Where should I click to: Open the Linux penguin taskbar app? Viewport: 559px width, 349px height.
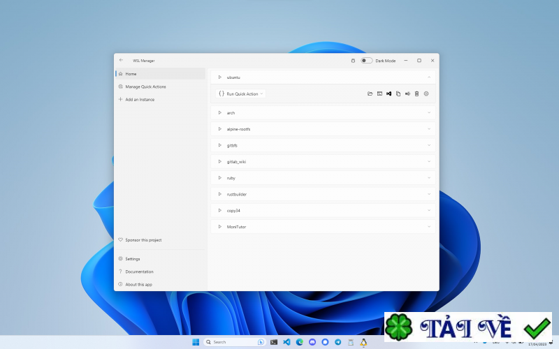point(363,342)
